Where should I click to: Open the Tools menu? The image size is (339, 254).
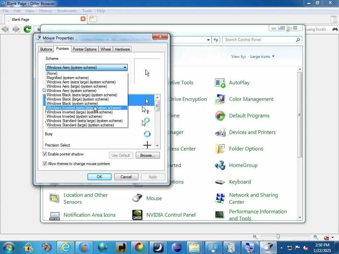[87, 11]
